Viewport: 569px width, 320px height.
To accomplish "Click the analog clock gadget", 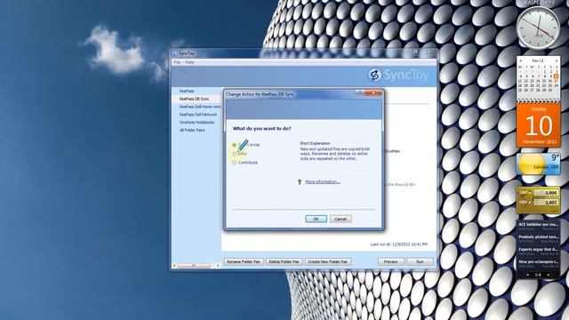I will 538,28.
